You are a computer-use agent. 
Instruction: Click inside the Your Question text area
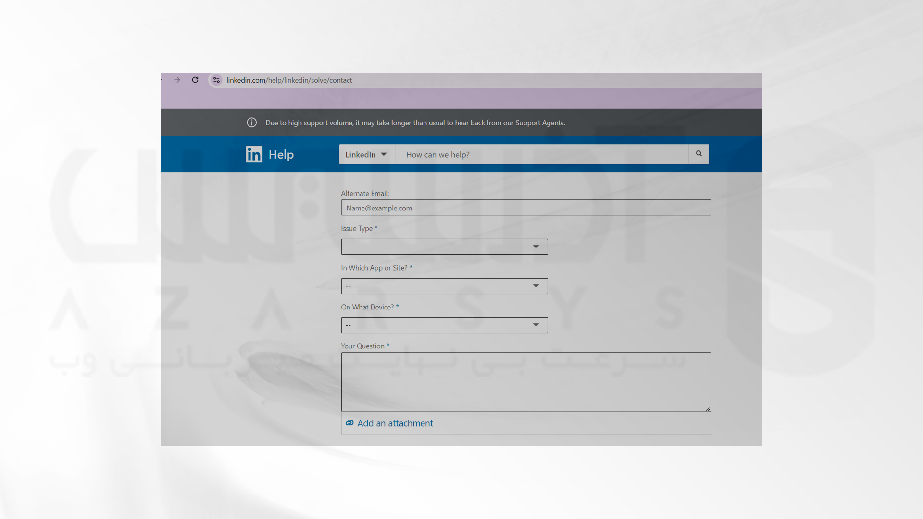pyautogui.click(x=526, y=382)
